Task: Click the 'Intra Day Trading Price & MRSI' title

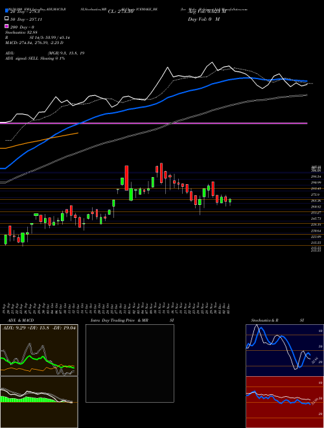Action: pos(132,320)
